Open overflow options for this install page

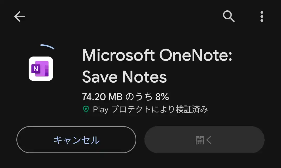(x=262, y=17)
